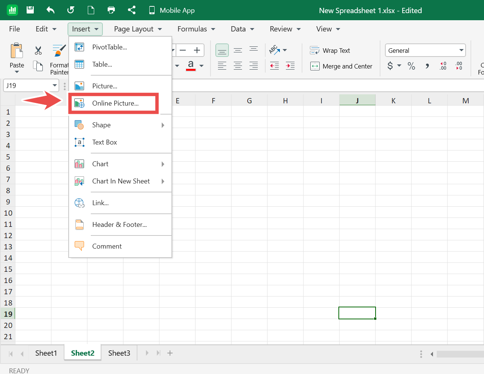The width and height of the screenshot is (484, 374).
Task: Expand the Chart submenu arrow
Action: [163, 164]
